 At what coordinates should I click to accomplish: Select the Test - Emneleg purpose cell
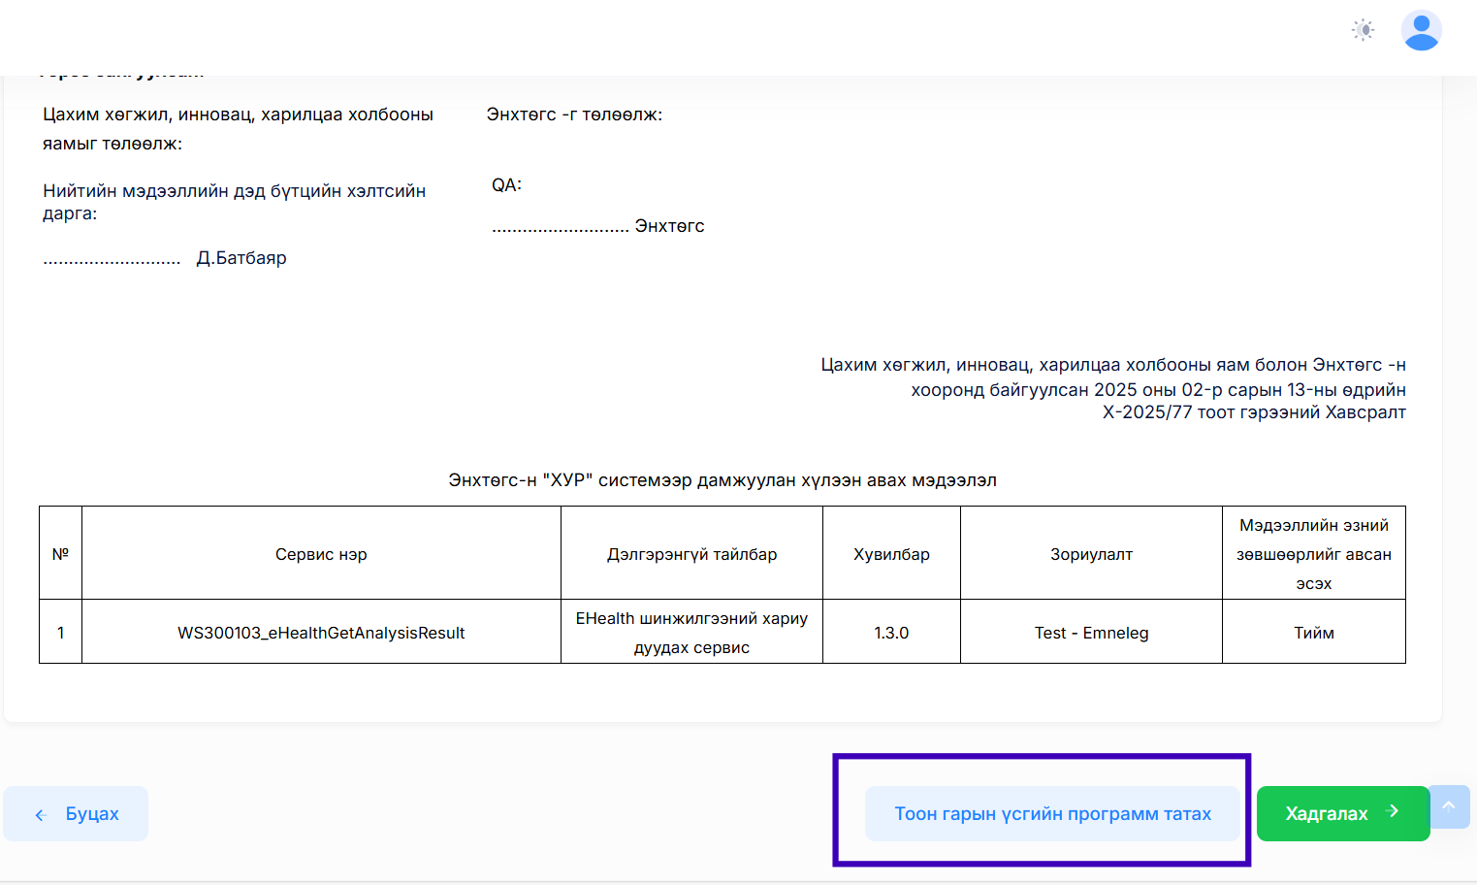(1091, 633)
